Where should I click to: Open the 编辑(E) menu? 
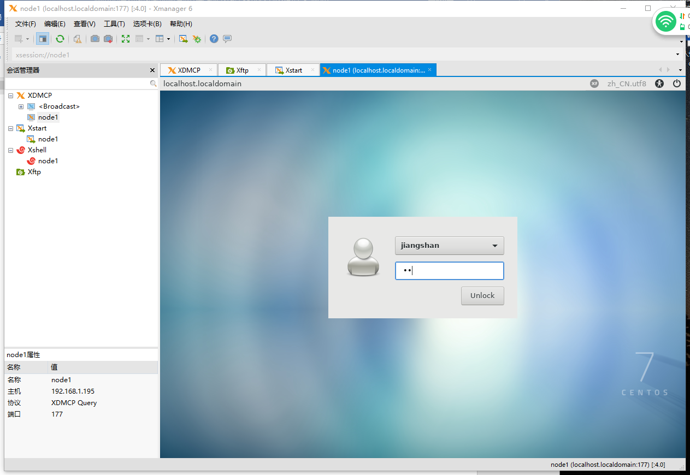(55, 24)
